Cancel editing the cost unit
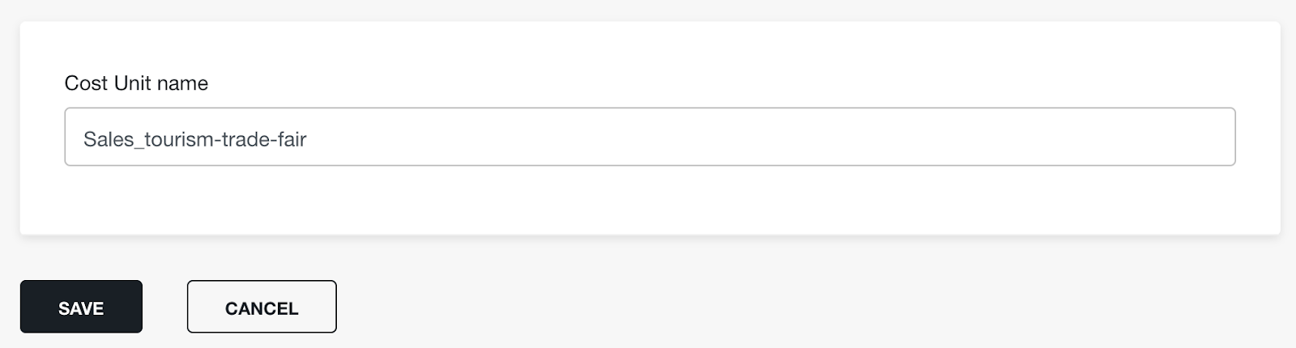 coord(262,307)
